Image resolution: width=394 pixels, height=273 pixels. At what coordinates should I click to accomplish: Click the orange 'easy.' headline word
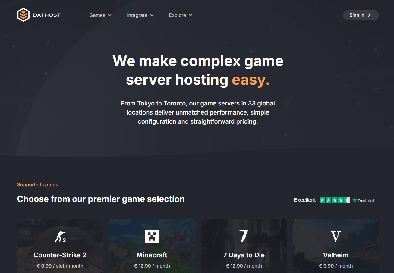coord(251,80)
